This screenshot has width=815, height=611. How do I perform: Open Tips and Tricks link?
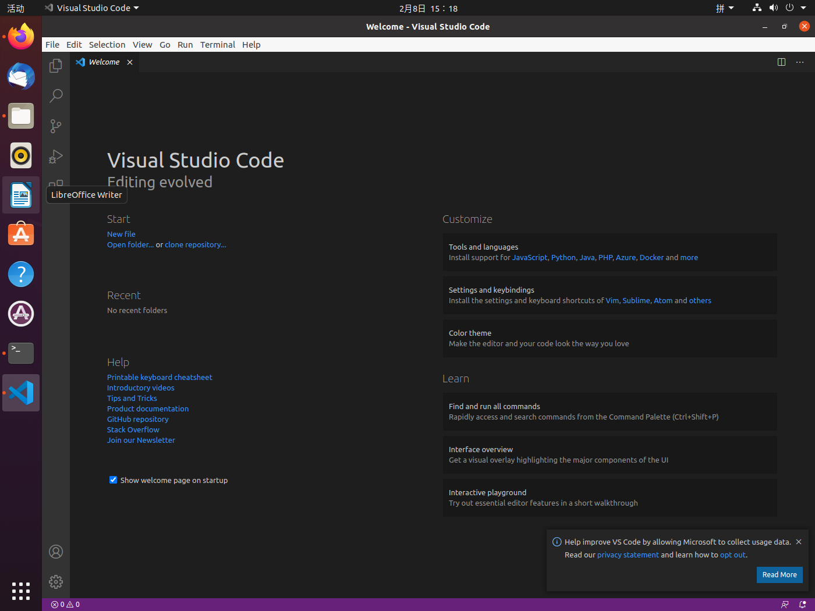132,398
